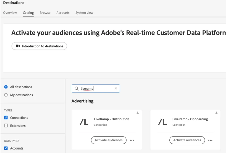Switch to the Browse tab
Screen dimensions: 226x153
(45, 13)
